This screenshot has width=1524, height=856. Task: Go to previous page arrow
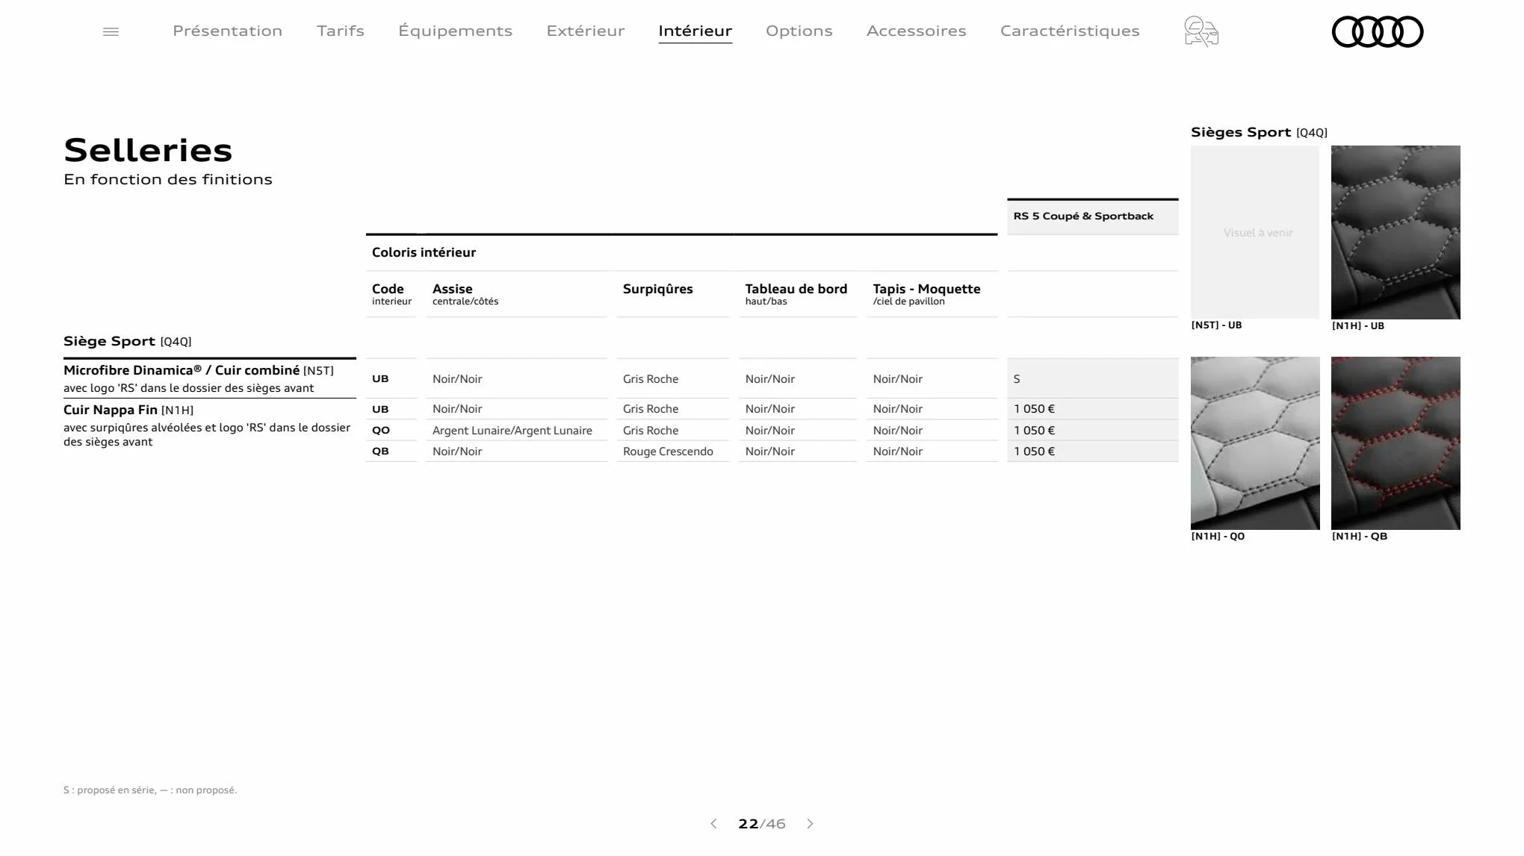point(713,824)
